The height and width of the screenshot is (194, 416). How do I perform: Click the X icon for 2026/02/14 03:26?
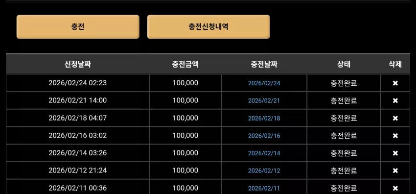click(x=395, y=153)
